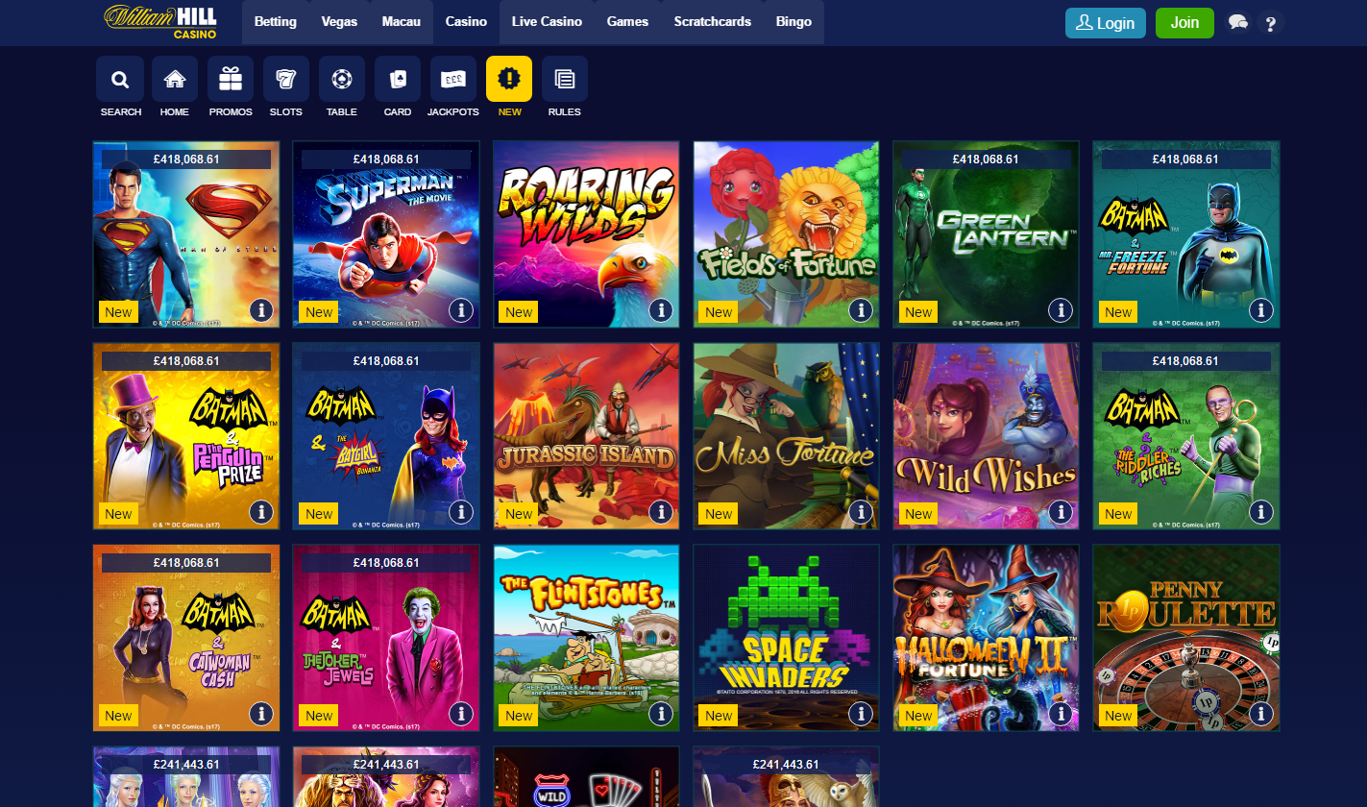Screen dimensions: 1367x807
Task: Select the Table games chip icon
Action: (342, 80)
